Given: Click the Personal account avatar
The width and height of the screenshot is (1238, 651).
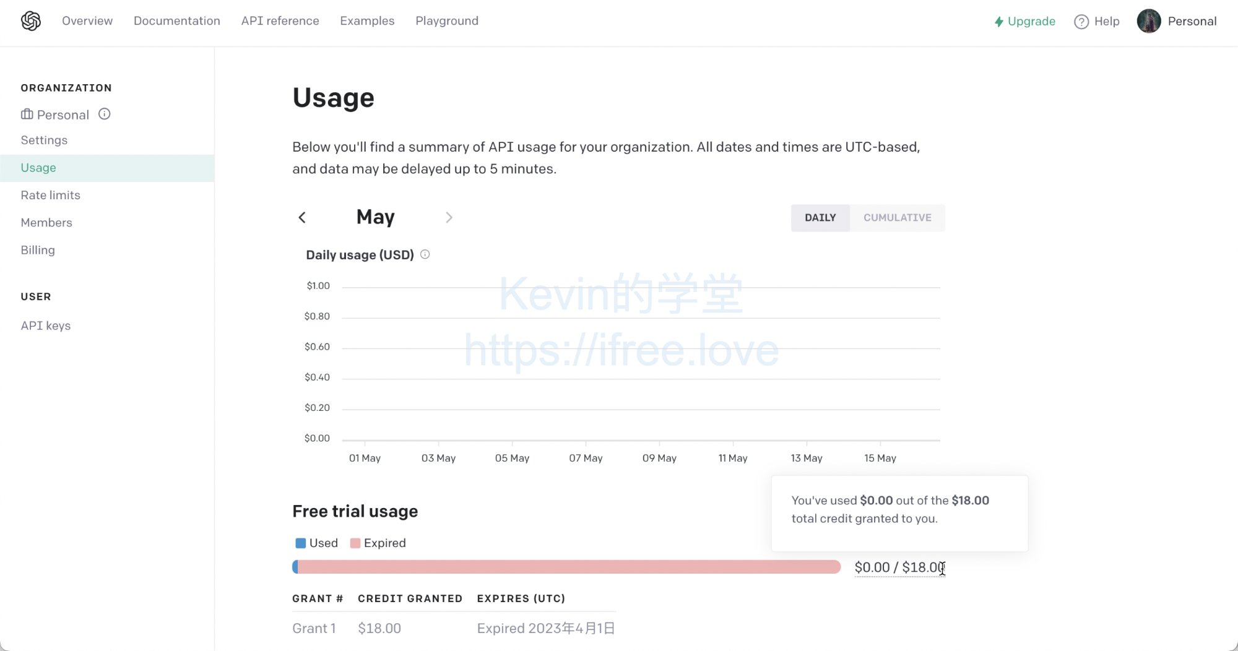Looking at the screenshot, I should [1149, 21].
